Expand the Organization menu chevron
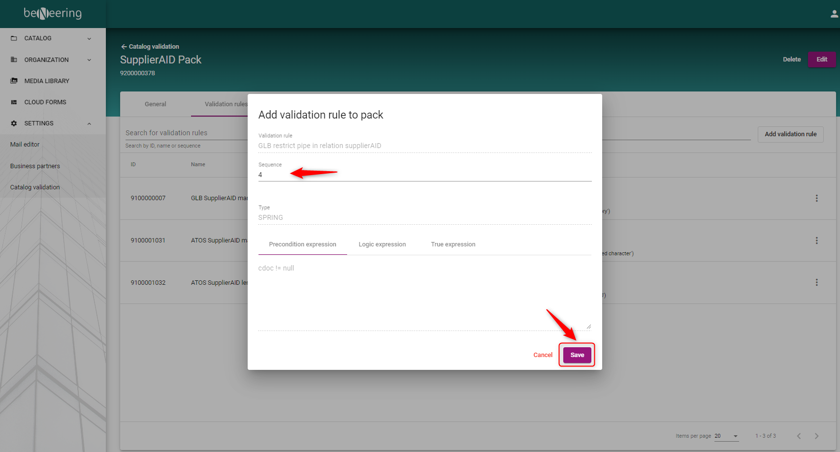The image size is (840, 452). click(89, 60)
